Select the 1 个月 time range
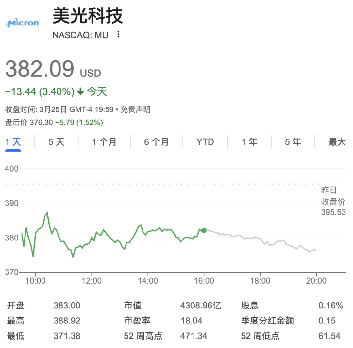The image size is (353, 348). [104, 142]
